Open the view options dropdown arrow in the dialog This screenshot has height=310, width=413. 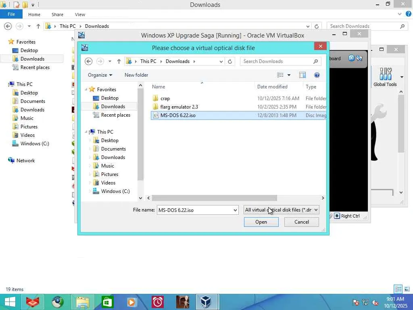pyautogui.click(x=289, y=75)
